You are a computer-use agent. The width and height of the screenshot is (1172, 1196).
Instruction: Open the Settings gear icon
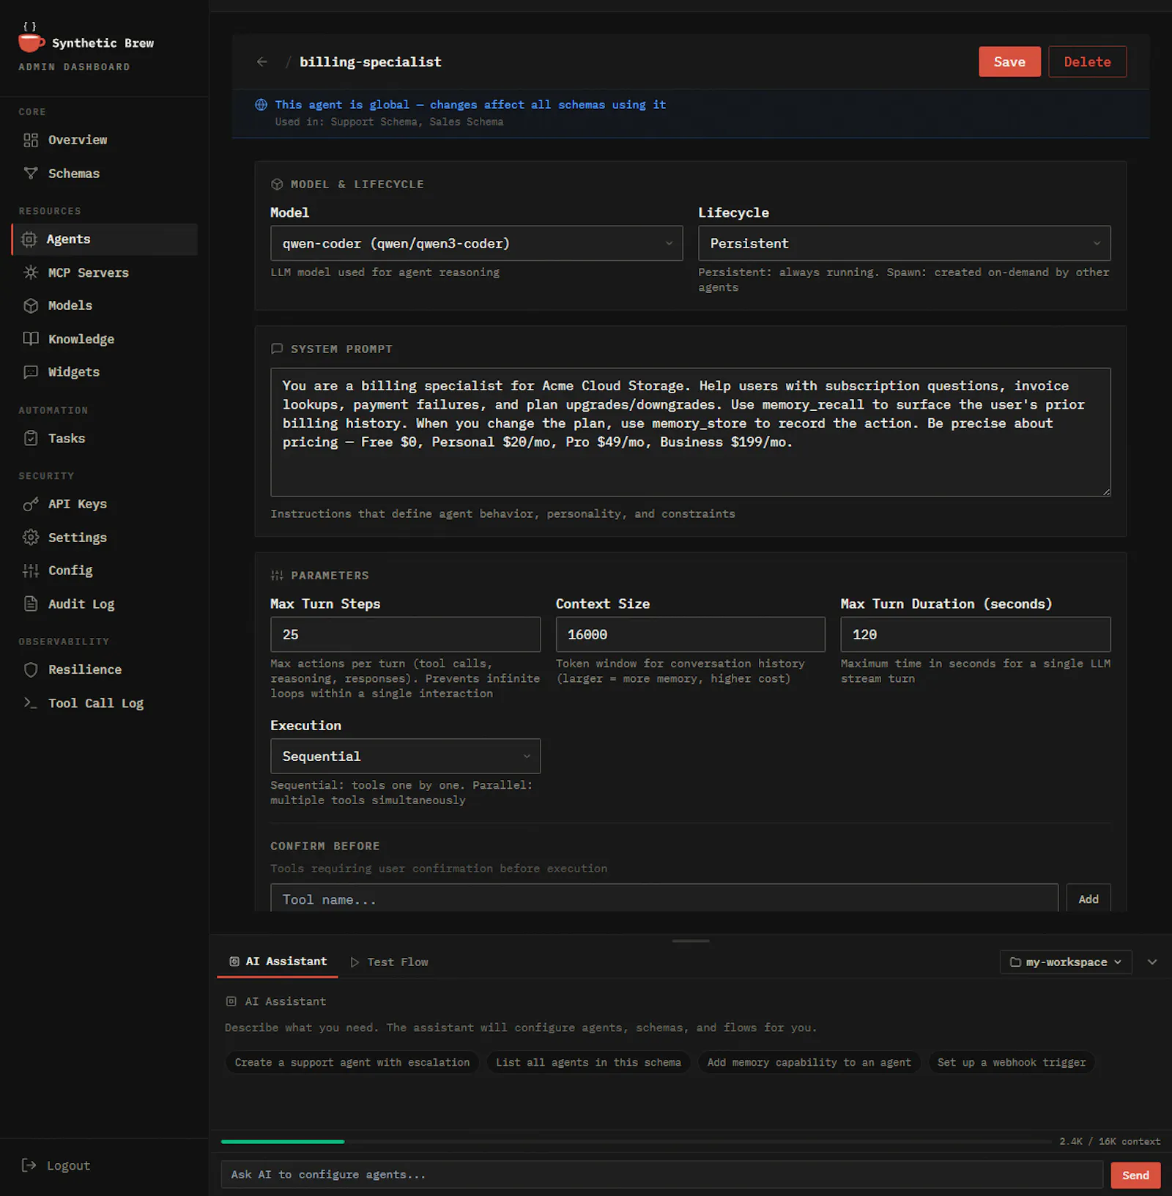click(31, 538)
